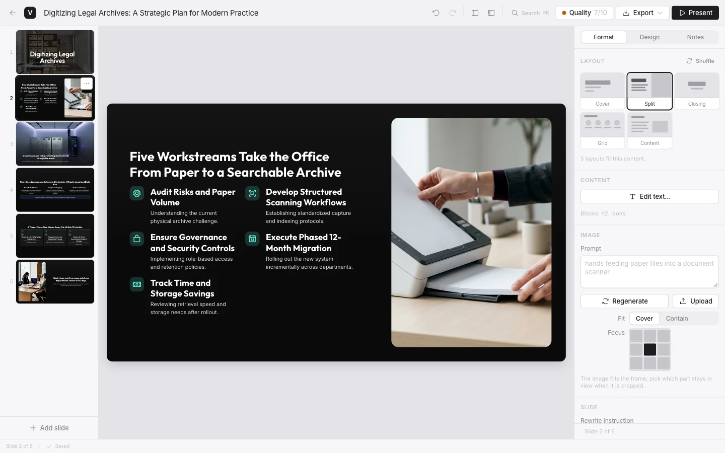Viewport: 725px width, 453px height.
Task: Click the scan icon beside Develop Structured Scanning
Action: click(x=252, y=193)
